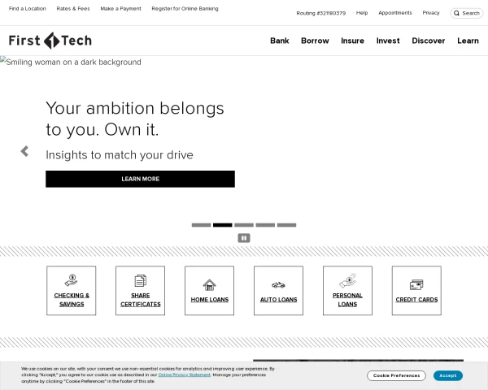488x390 pixels.
Task: Open Credit Cards link text
Action: click(416, 300)
